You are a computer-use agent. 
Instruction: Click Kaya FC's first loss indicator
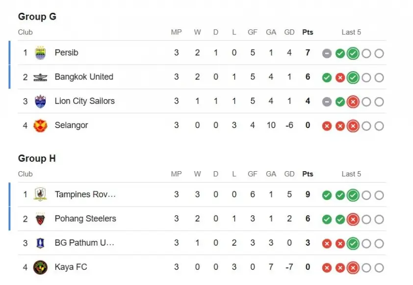pos(327,268)
